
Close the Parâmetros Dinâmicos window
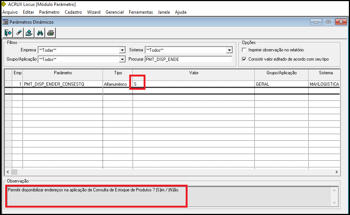[x=341, y=22]
